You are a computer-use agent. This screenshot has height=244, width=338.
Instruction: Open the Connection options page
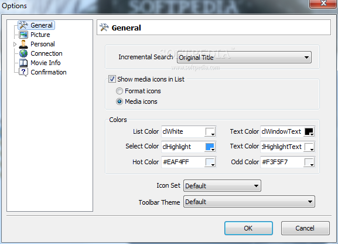click(46, 53)
